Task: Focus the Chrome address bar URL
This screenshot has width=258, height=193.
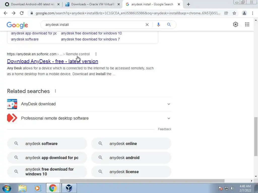Action: 128,13
